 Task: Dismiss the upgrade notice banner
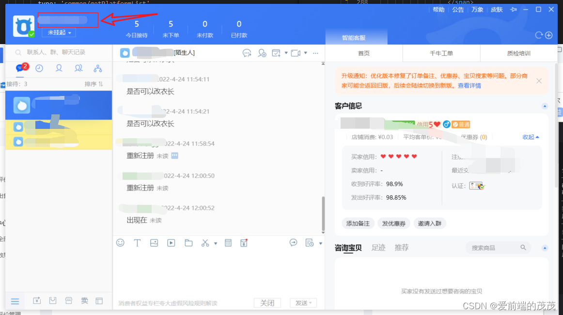click(539, 81)
